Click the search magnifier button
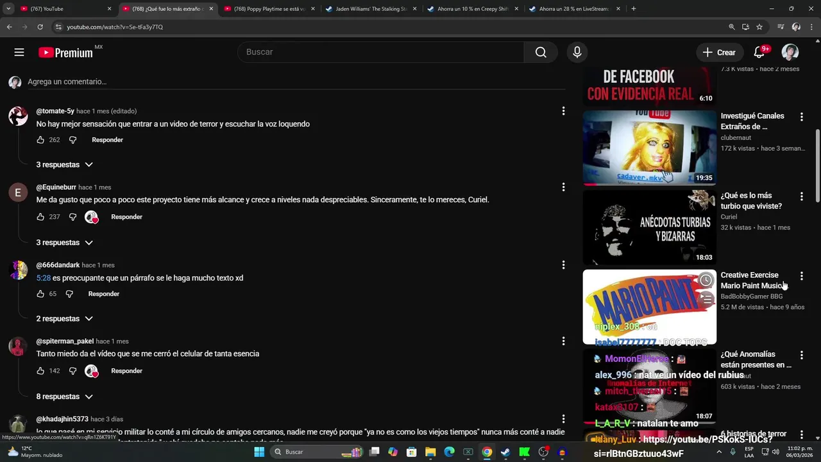The width and height of the screenshot is (821, 462). pos(541,52)
